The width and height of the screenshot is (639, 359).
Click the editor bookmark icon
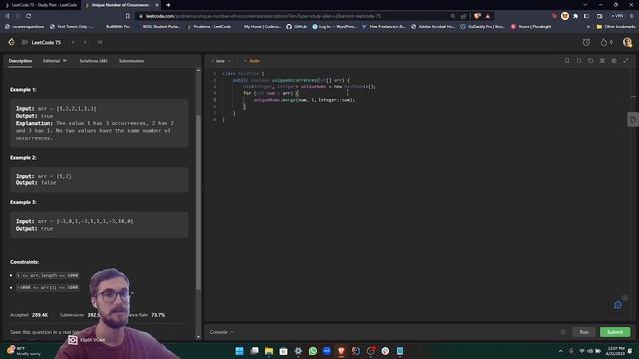coord(567,61)
